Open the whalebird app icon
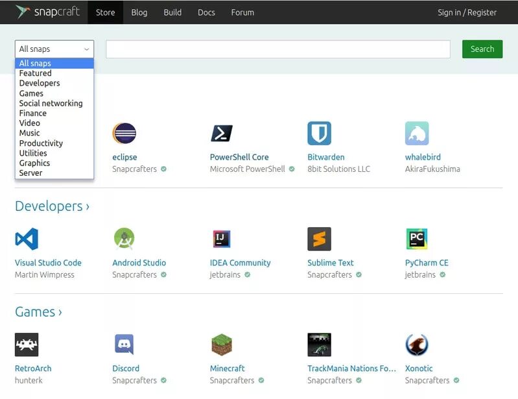Screen dimensions: 518x399 pos(417,133)
